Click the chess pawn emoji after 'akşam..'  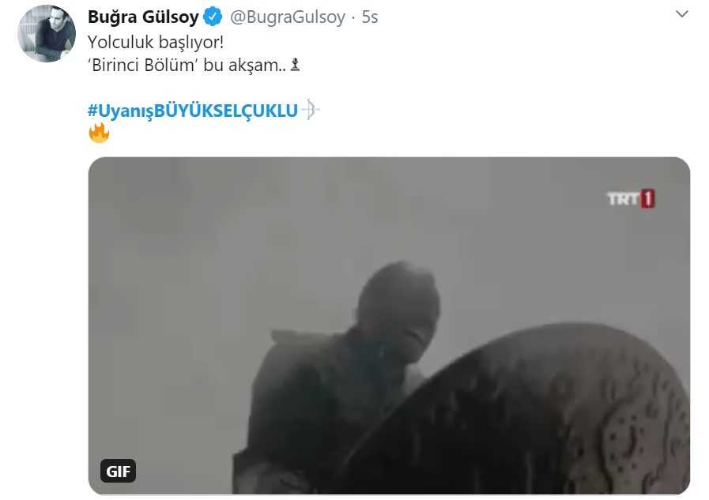pyautogui.click(x=295, y=65)
